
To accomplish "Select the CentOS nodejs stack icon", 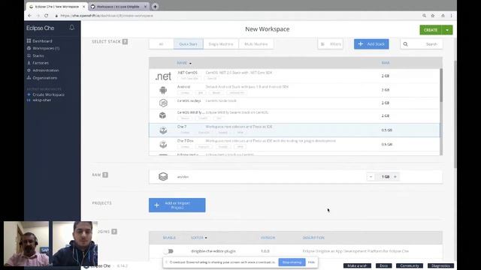I will pyautogui.click(x=163, y=103).
